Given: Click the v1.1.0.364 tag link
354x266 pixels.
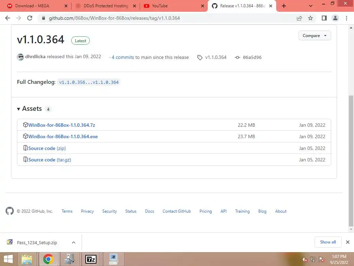Looking at the screenshot, I should click(x=216, y=57).
